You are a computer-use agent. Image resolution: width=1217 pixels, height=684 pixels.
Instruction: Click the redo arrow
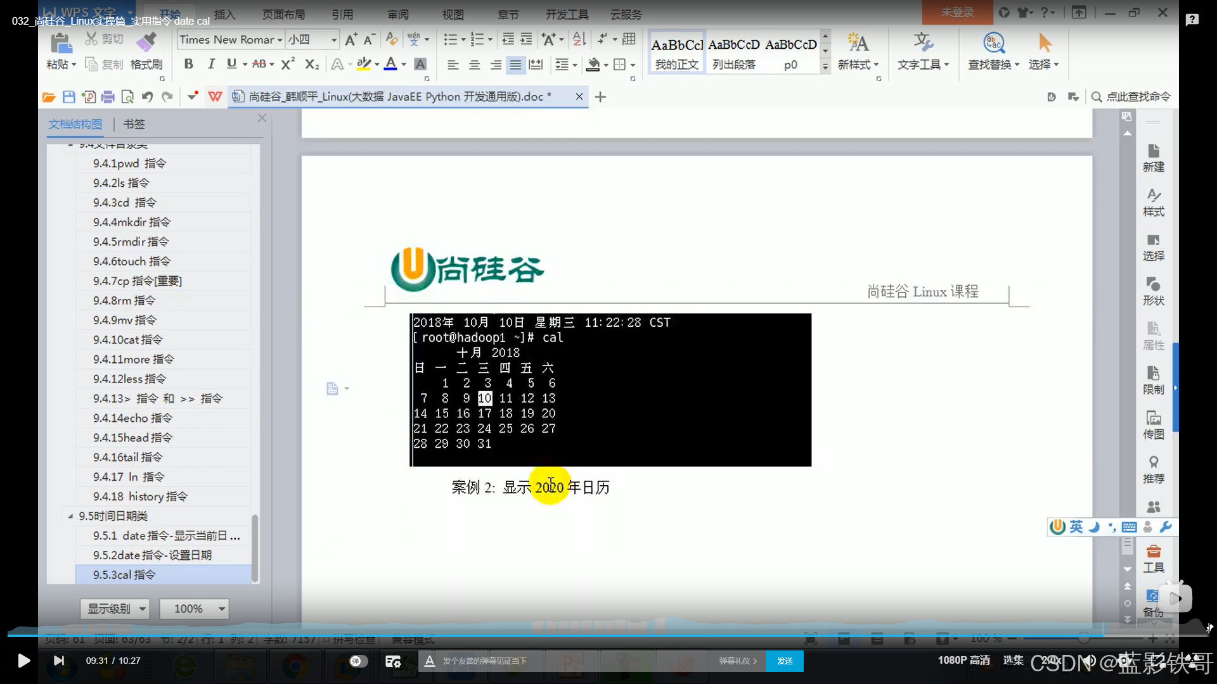167,97
